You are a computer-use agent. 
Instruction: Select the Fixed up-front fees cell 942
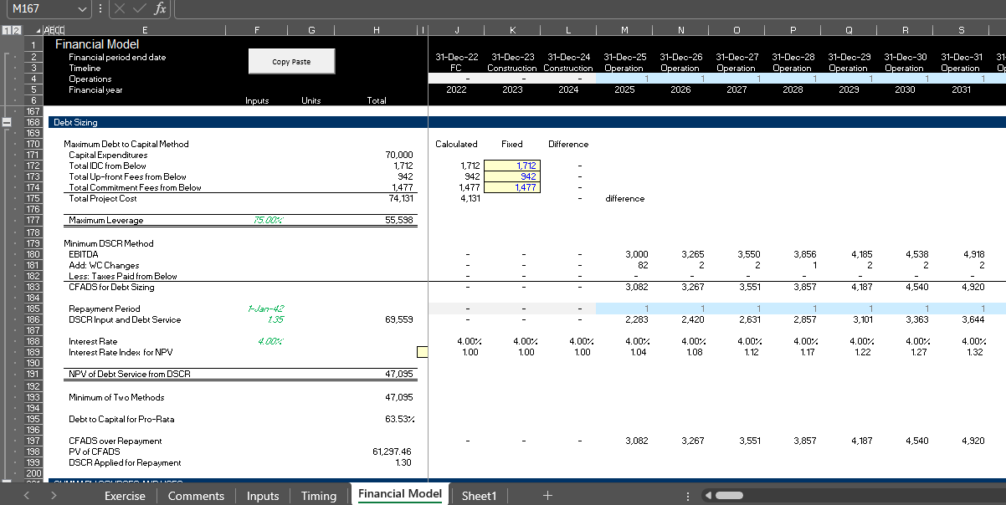512,176
